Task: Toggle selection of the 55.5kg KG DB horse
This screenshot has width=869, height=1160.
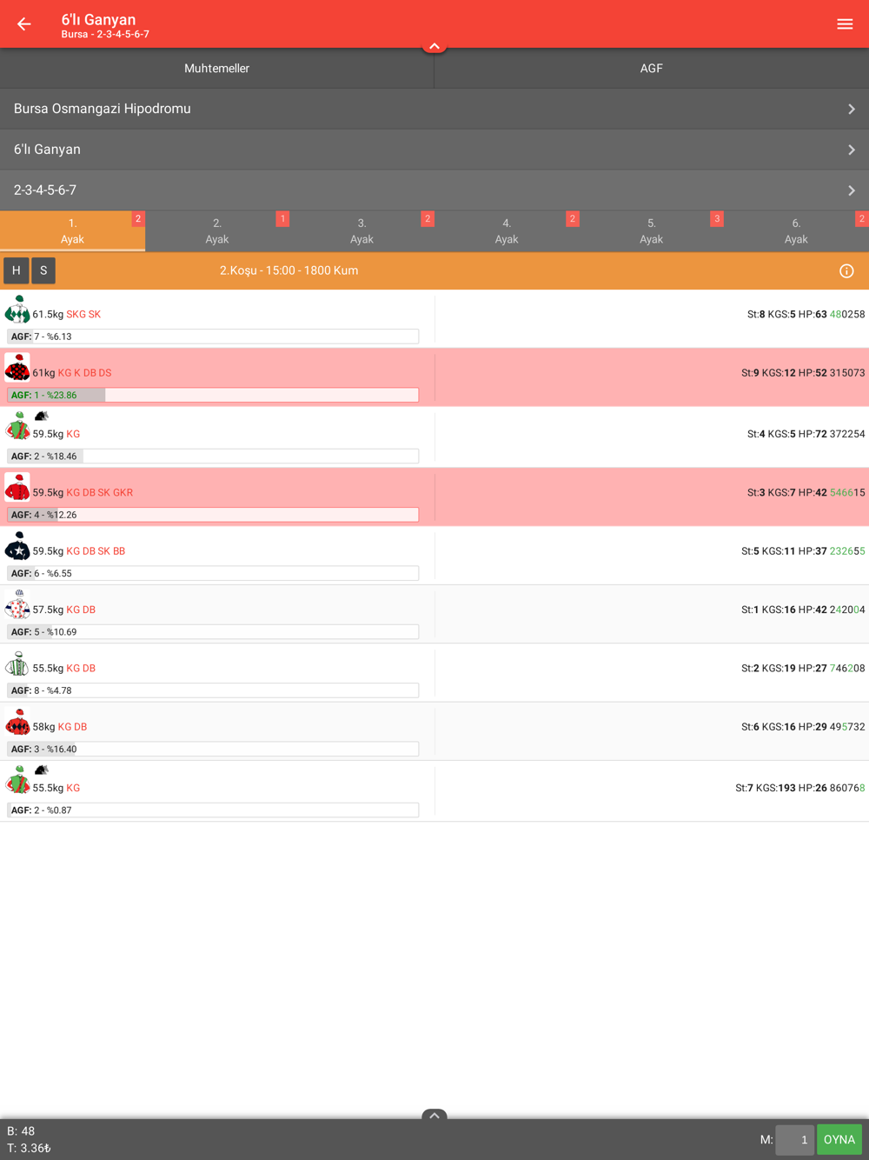Action: click(x=434, y=673)
